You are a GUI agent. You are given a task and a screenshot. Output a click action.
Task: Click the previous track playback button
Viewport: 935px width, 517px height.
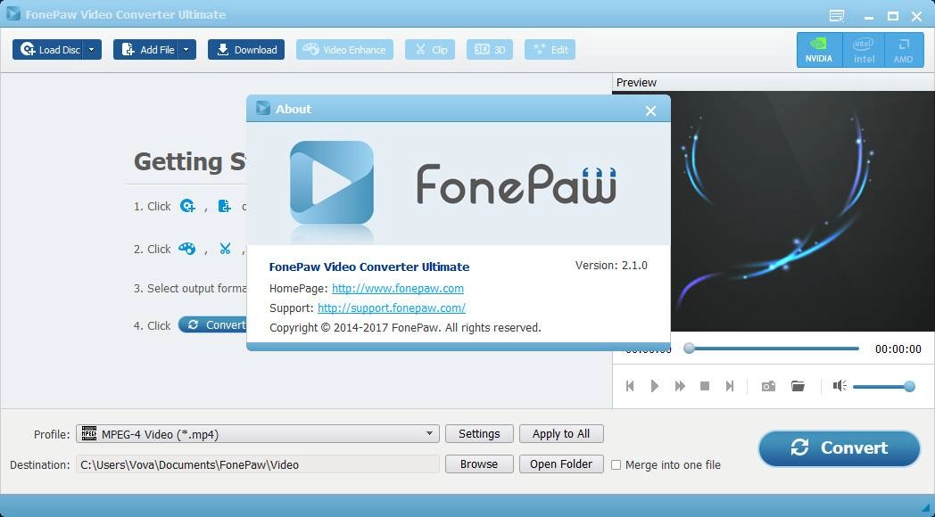(x=630, y=386)
